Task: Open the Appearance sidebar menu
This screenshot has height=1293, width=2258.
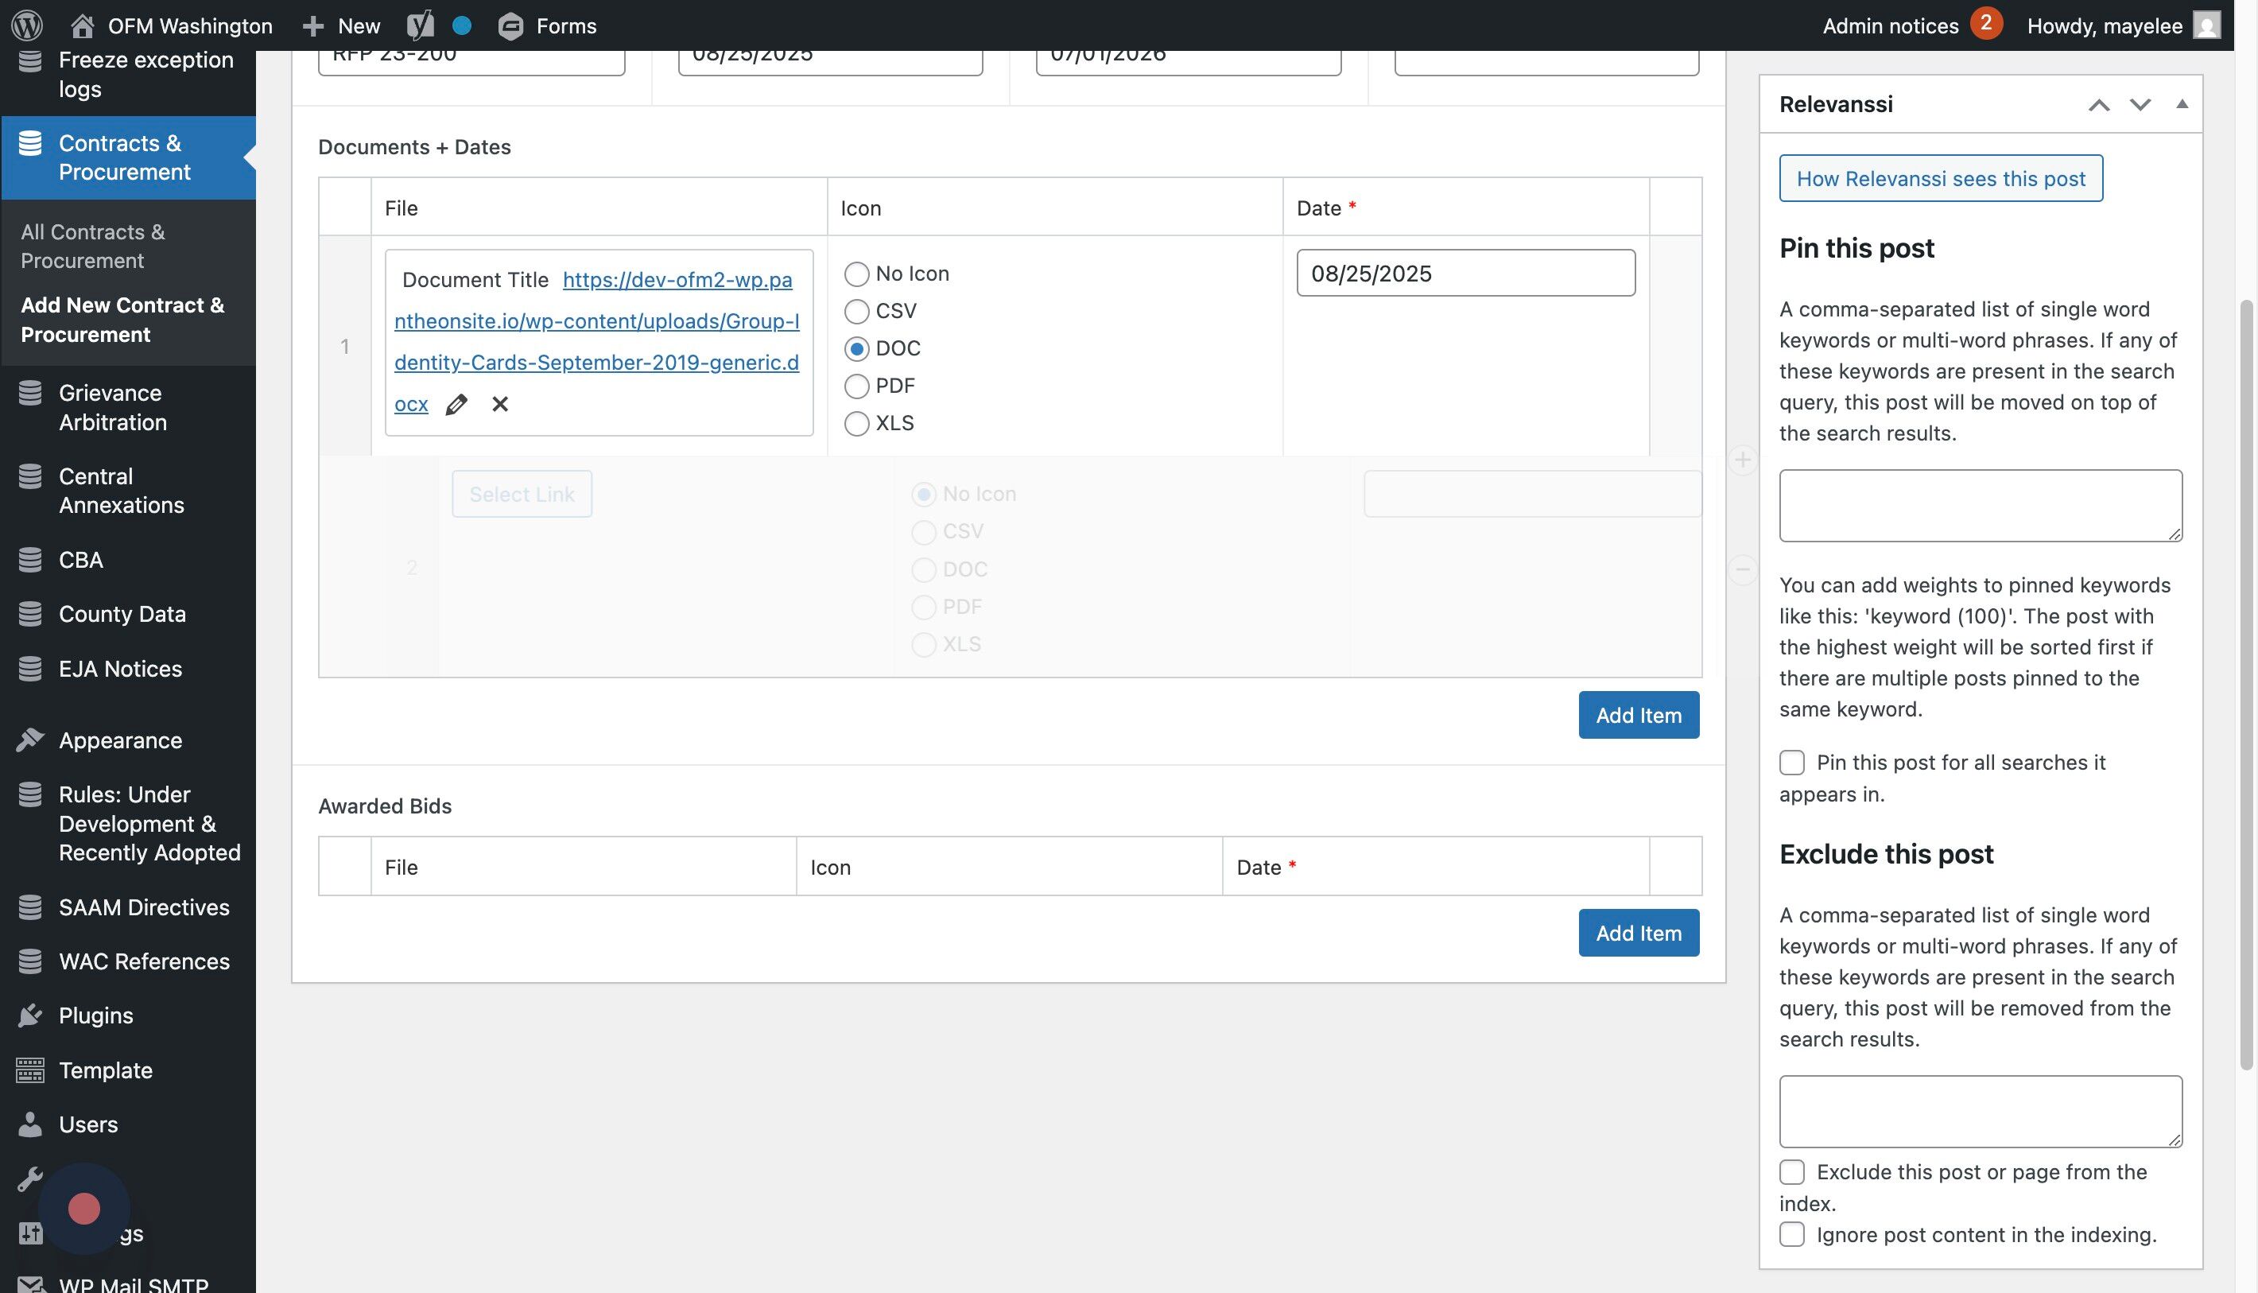Action: click(120, 740)
